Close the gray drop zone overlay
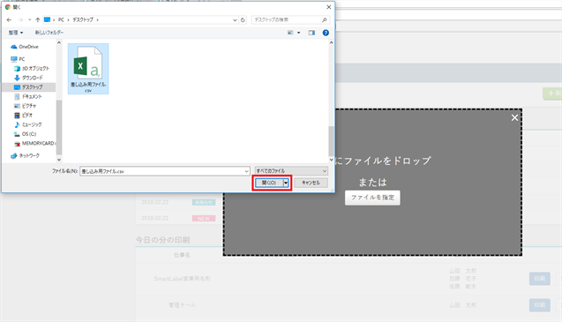This screenshot has height=322, width=562. 514,117
